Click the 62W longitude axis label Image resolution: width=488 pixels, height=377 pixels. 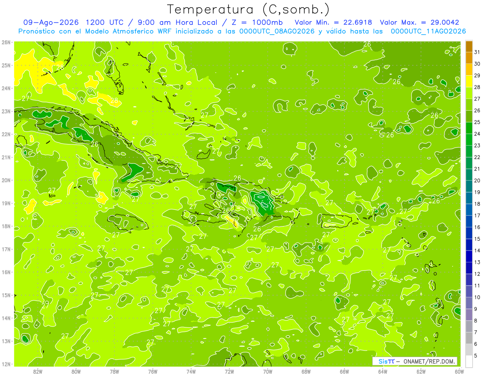[x=421, y=371]
